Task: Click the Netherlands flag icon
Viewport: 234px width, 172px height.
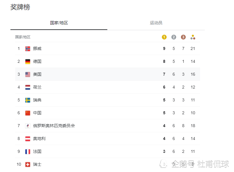Action: (x=28, y=87)
